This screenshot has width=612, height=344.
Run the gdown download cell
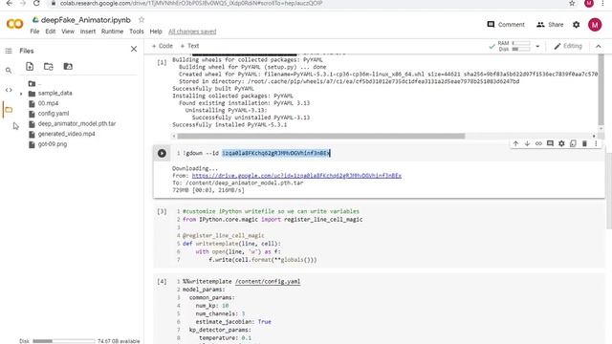[162, 153]
